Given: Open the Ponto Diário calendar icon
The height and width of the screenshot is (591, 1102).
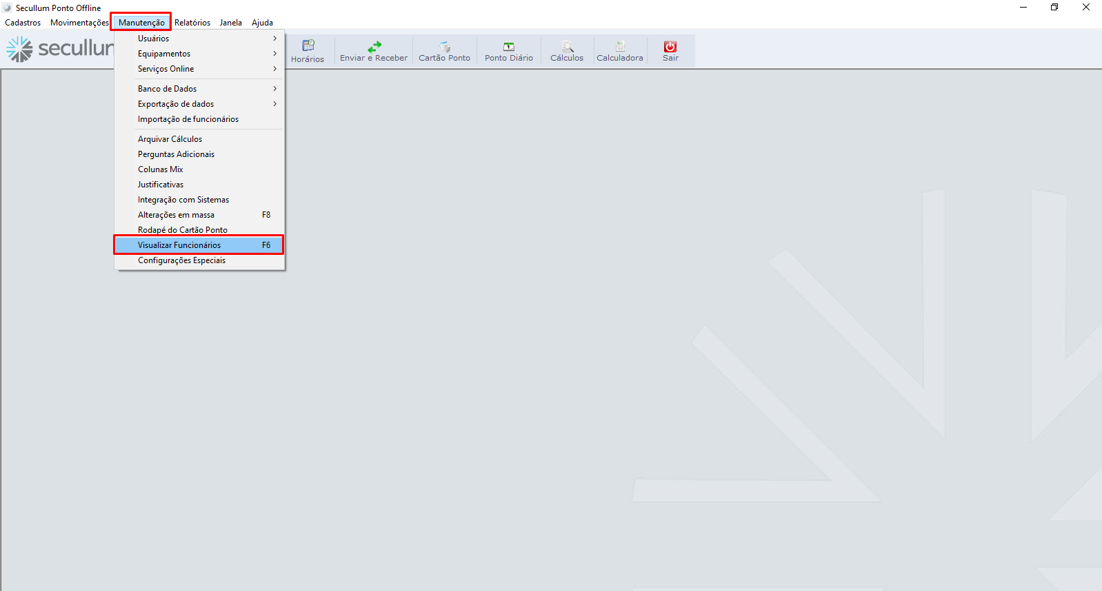Looking at the screenshot, I should pos(509,47).
